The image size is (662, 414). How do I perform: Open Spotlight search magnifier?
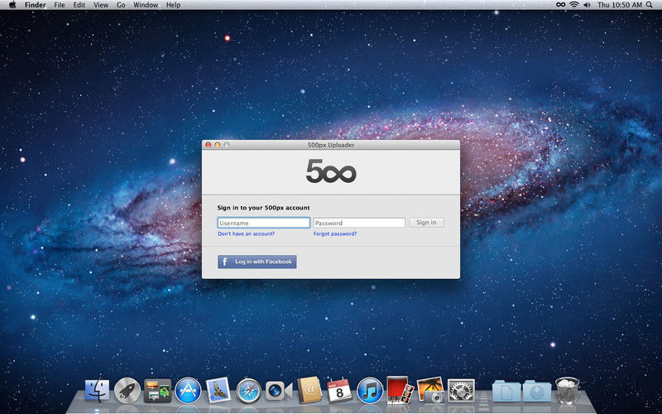pos(649,5)
